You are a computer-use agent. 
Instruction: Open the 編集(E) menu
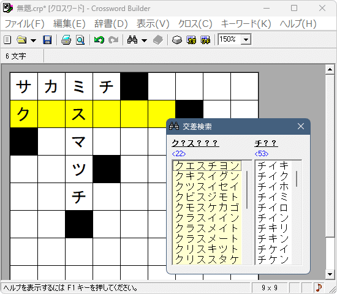pyautogui.click(x=69, y=24)
